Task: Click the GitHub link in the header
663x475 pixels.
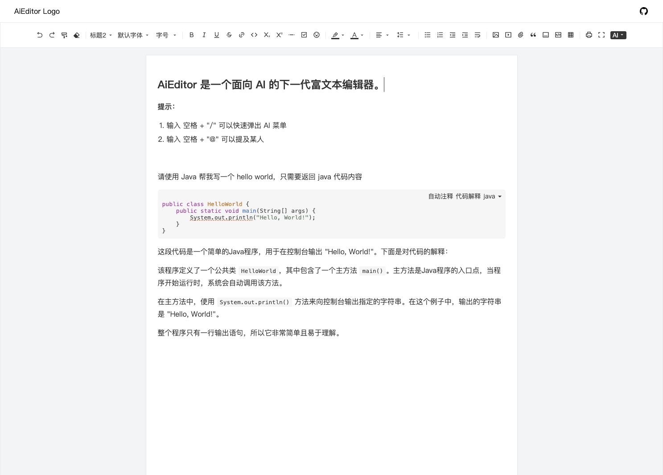Action: pos(643,11)
